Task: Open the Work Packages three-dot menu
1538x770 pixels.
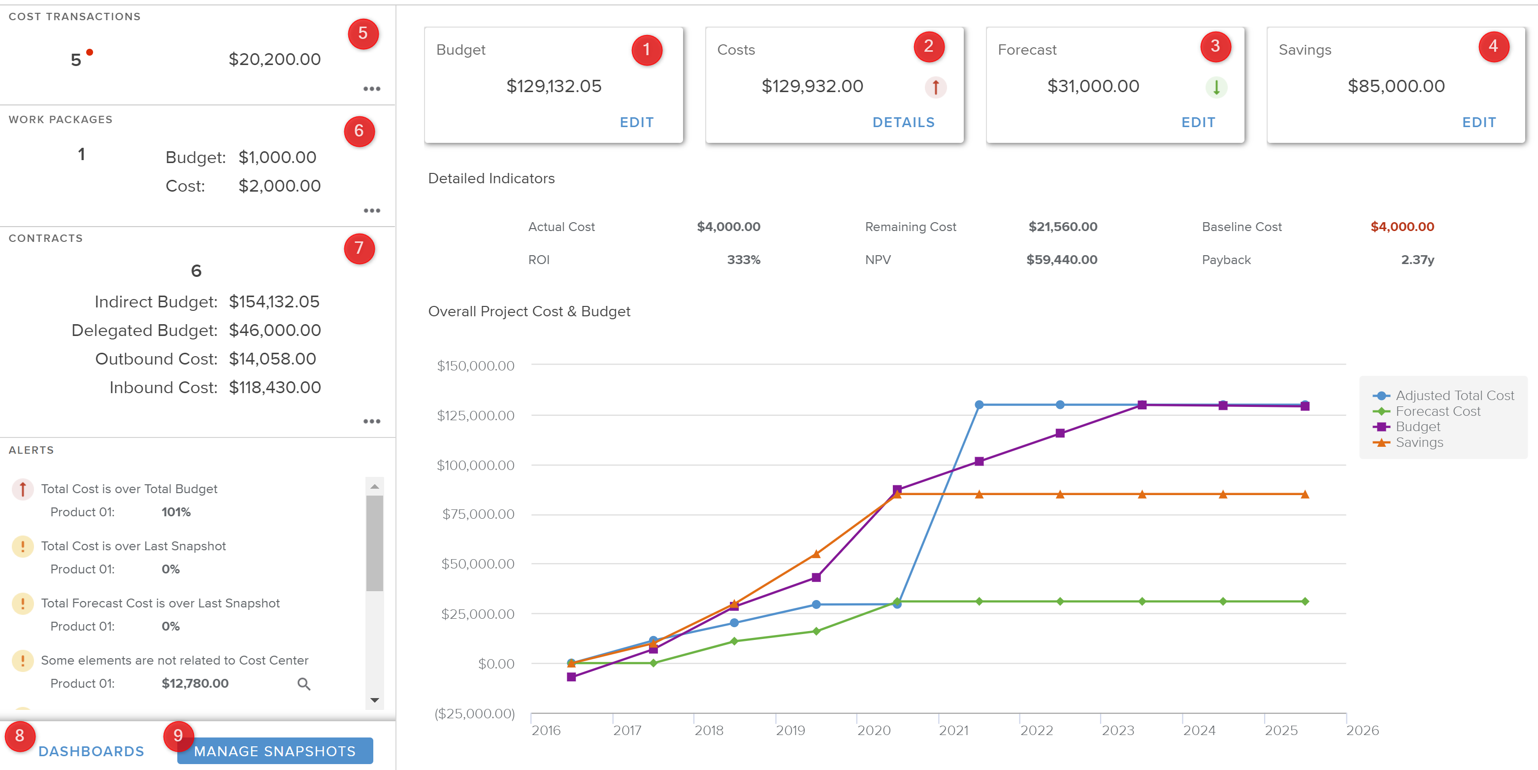Action: pos(371,211)
